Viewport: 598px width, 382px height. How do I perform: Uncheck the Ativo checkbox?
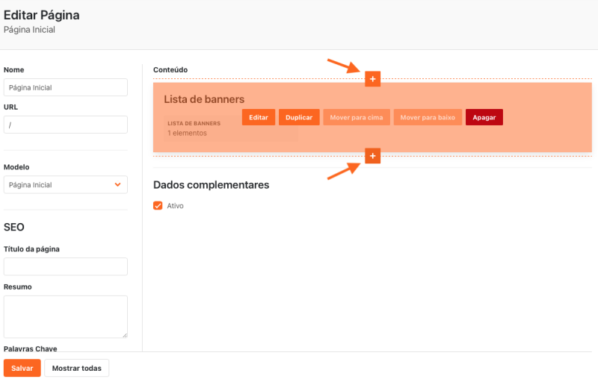(158, 206)
